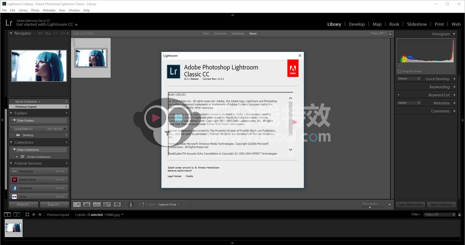
Task: Open Legal Notices link in dialog
Action: [174, 176]
